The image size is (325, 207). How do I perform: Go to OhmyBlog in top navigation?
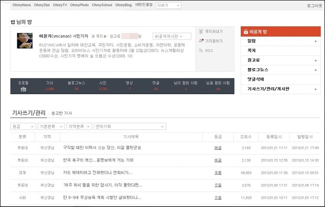[x=123, y=5]
